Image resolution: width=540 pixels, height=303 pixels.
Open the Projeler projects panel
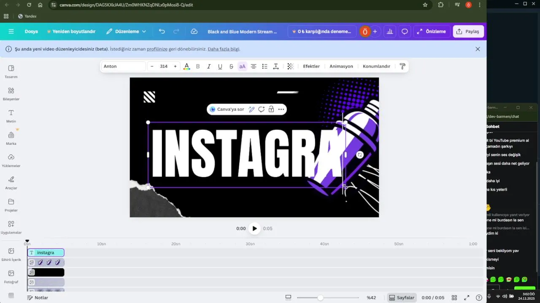click(11, 205)
